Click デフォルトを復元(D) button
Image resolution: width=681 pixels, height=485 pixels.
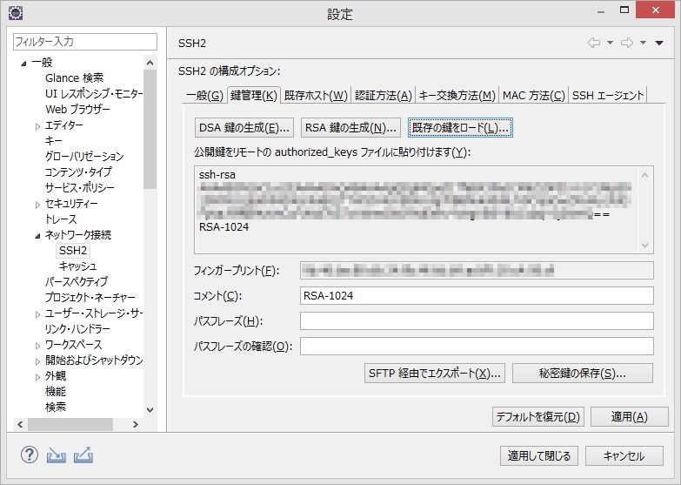click(x=538, y=417)
